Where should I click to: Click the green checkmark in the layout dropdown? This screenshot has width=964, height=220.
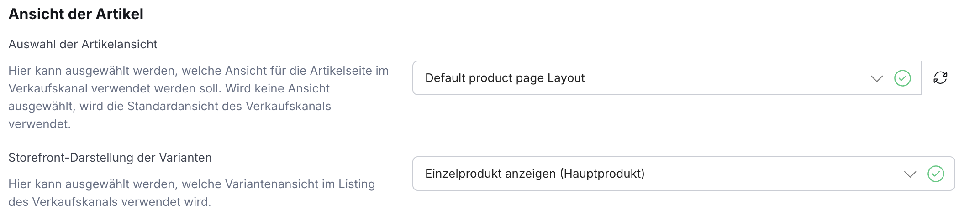tap(902, 78)
